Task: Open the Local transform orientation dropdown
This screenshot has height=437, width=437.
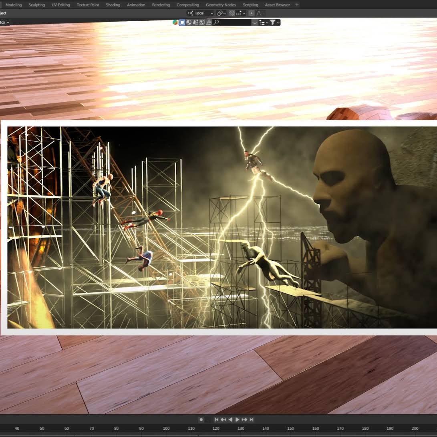Action: coord(200,13)
